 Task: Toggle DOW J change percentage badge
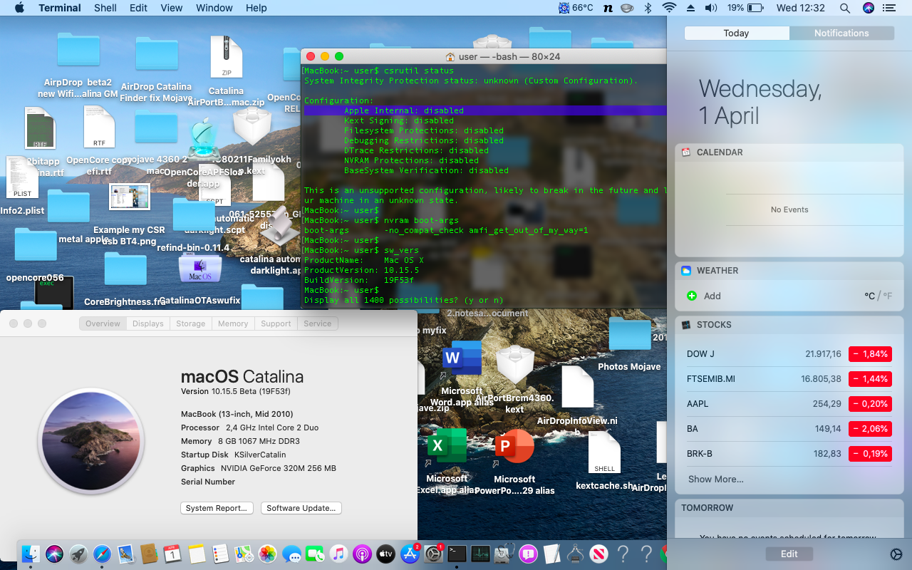click(x=870, y=354)
